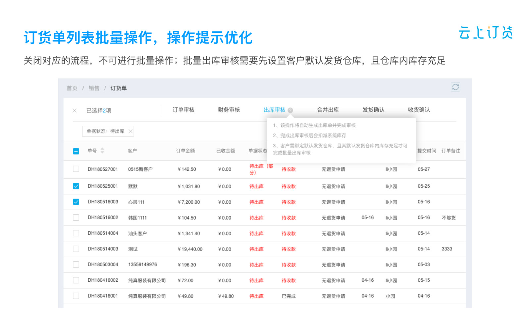Screen dimensions: 530x331
Task: Remove the 单据状态: 待出库 filter tag
Action: click(x=131, y=131)
